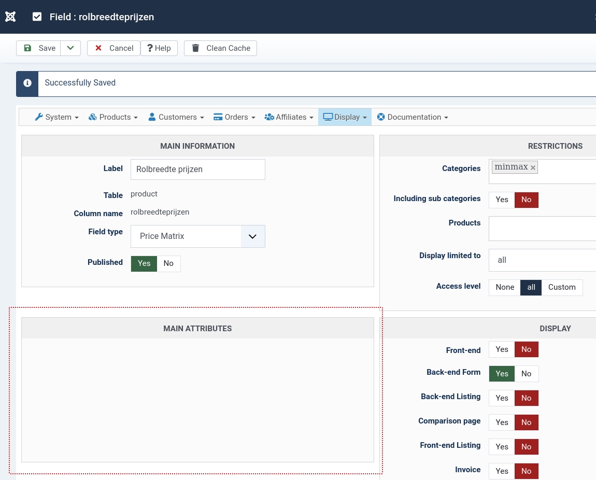
Task: Open the Products menu
Action: (113, 117)
